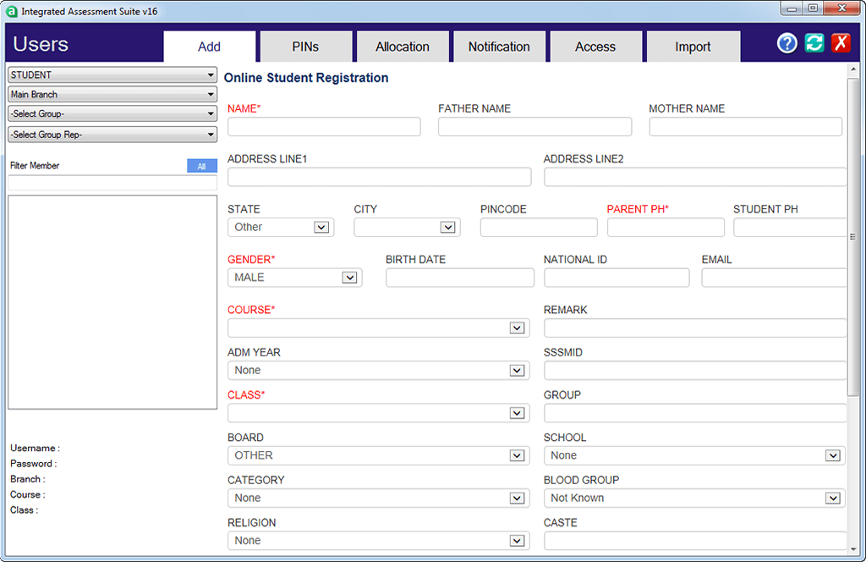The width and height of the screenshot is (866, 562).
Task: Open the Import tab
Action: point(693,47)
